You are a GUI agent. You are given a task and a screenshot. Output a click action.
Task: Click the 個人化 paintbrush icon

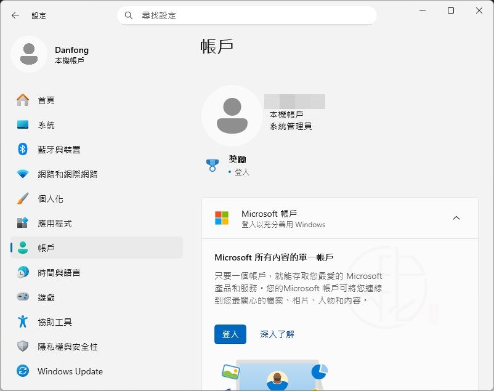tap(23, 198)
